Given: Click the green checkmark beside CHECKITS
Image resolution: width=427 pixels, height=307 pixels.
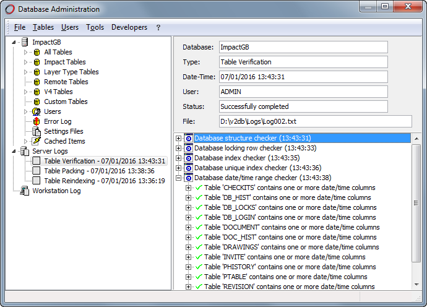Looking at the screenshot, I should pos(199,188).
